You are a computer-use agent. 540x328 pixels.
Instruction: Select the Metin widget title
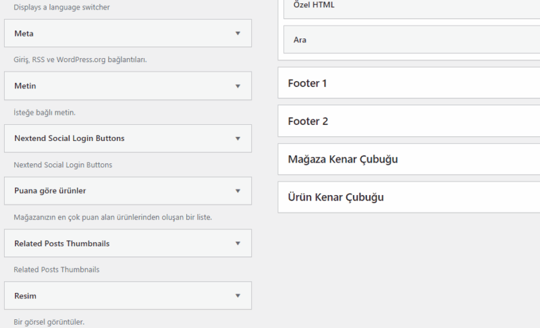pos(25,86)
